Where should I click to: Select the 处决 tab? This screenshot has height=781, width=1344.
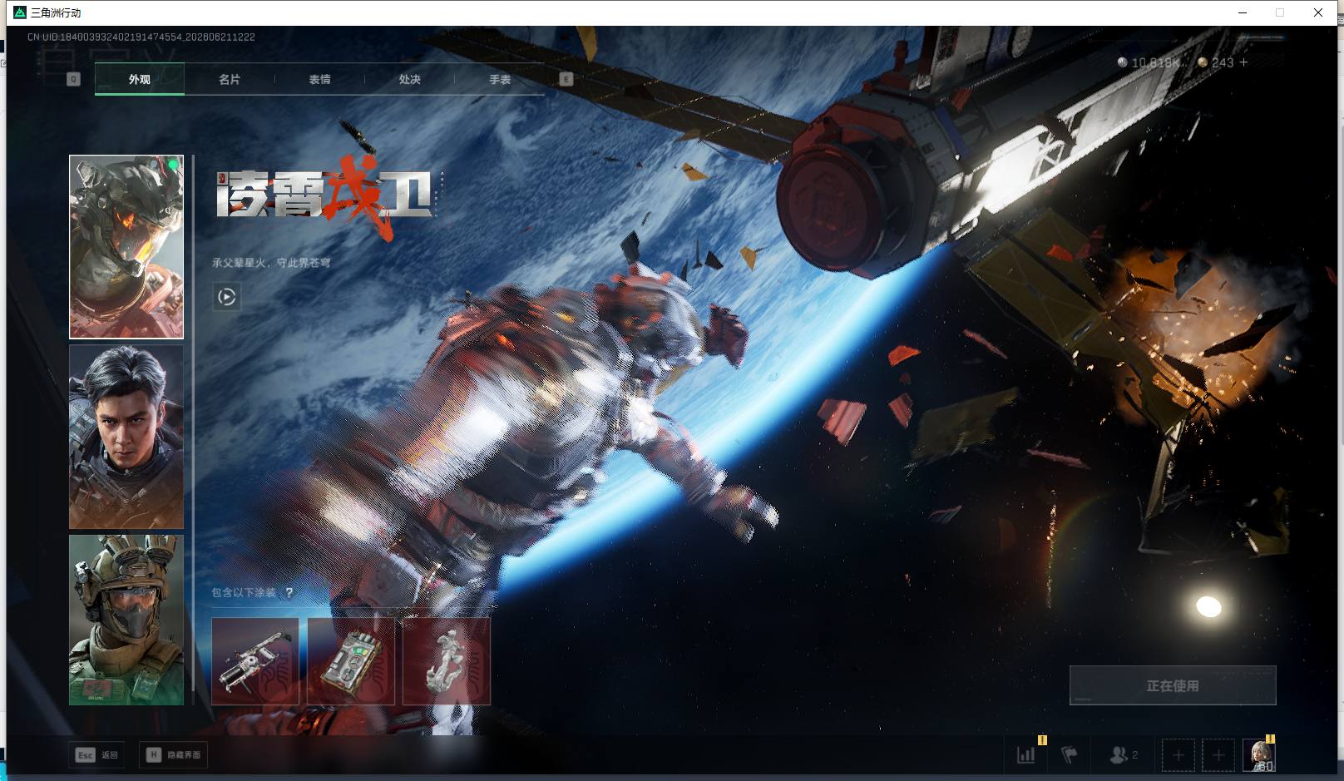pyautogui.click(x=409, y=79)
